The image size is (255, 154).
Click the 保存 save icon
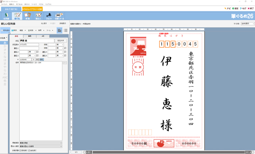[14, 30]
